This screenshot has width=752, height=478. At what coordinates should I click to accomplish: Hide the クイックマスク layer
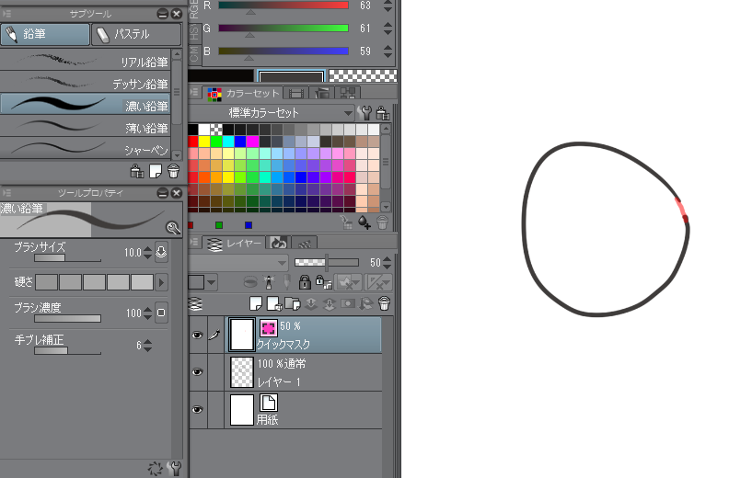197,336
